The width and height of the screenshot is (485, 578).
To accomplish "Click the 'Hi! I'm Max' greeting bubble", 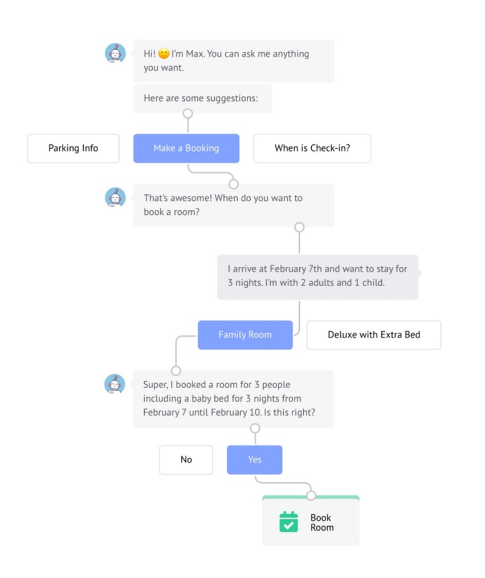I will coord(234,61).
